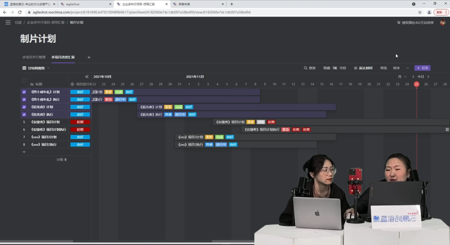
Task: Go to previous period with left arrow
Action: click(413, 77)
